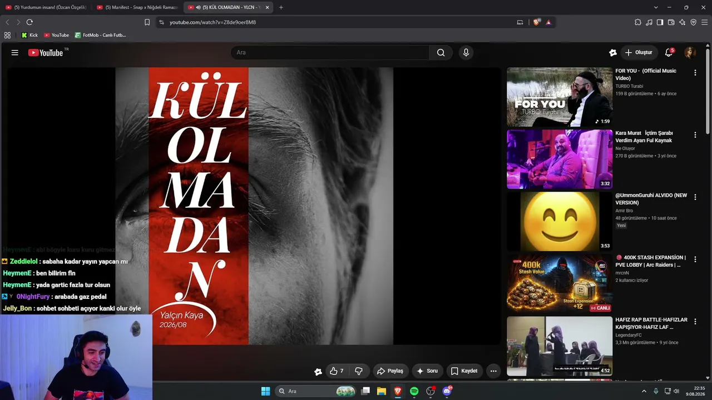Switch to Manifest - Snap x Niğdeli tab
The image size is (712, 400).
(137, 7)
